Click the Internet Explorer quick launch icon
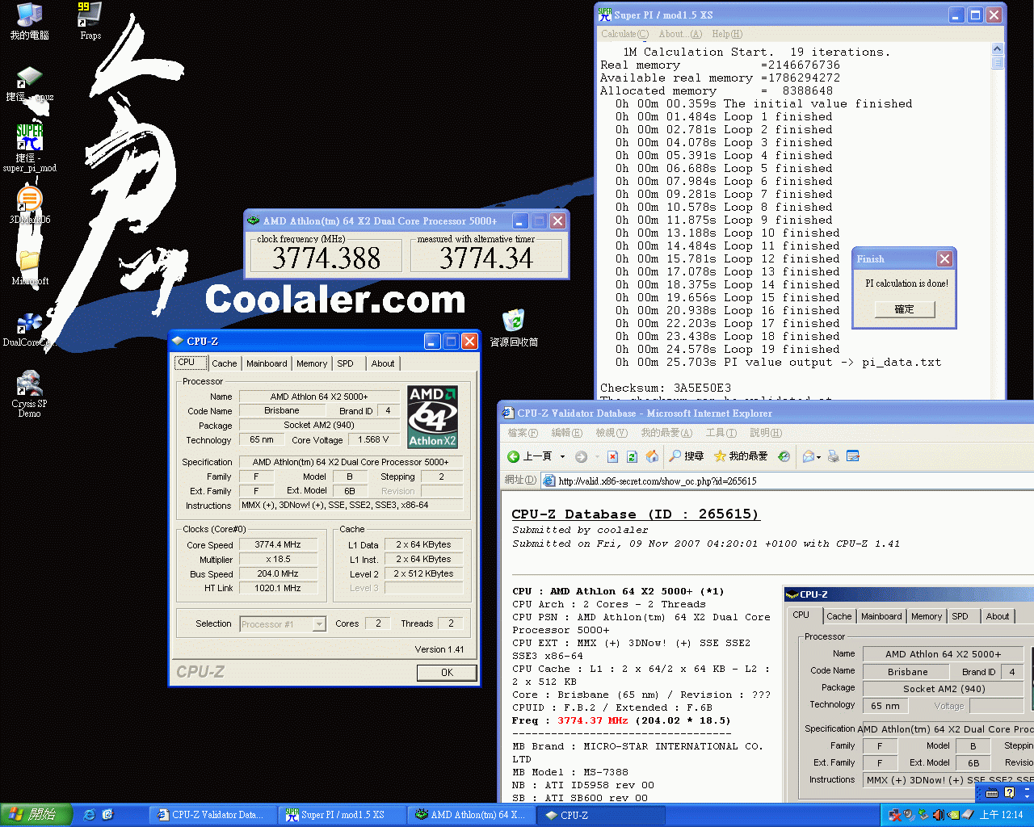This screenshot has width=1034, height=827. tap(90, 815)
